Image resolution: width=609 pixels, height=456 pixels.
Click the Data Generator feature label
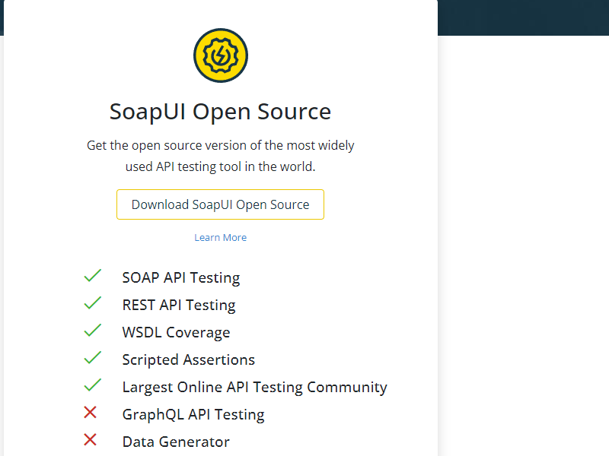[x=176, y=442]
